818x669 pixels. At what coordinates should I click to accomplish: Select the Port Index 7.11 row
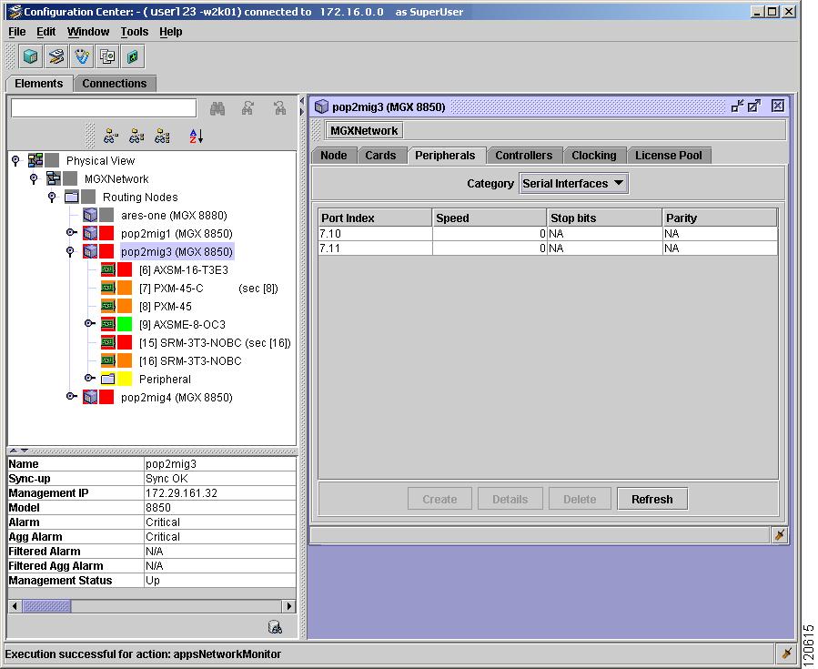[548, 248]
